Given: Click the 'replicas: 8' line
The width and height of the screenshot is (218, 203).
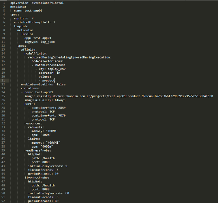Looking at the screenshot, I should (x=24, y=18).
